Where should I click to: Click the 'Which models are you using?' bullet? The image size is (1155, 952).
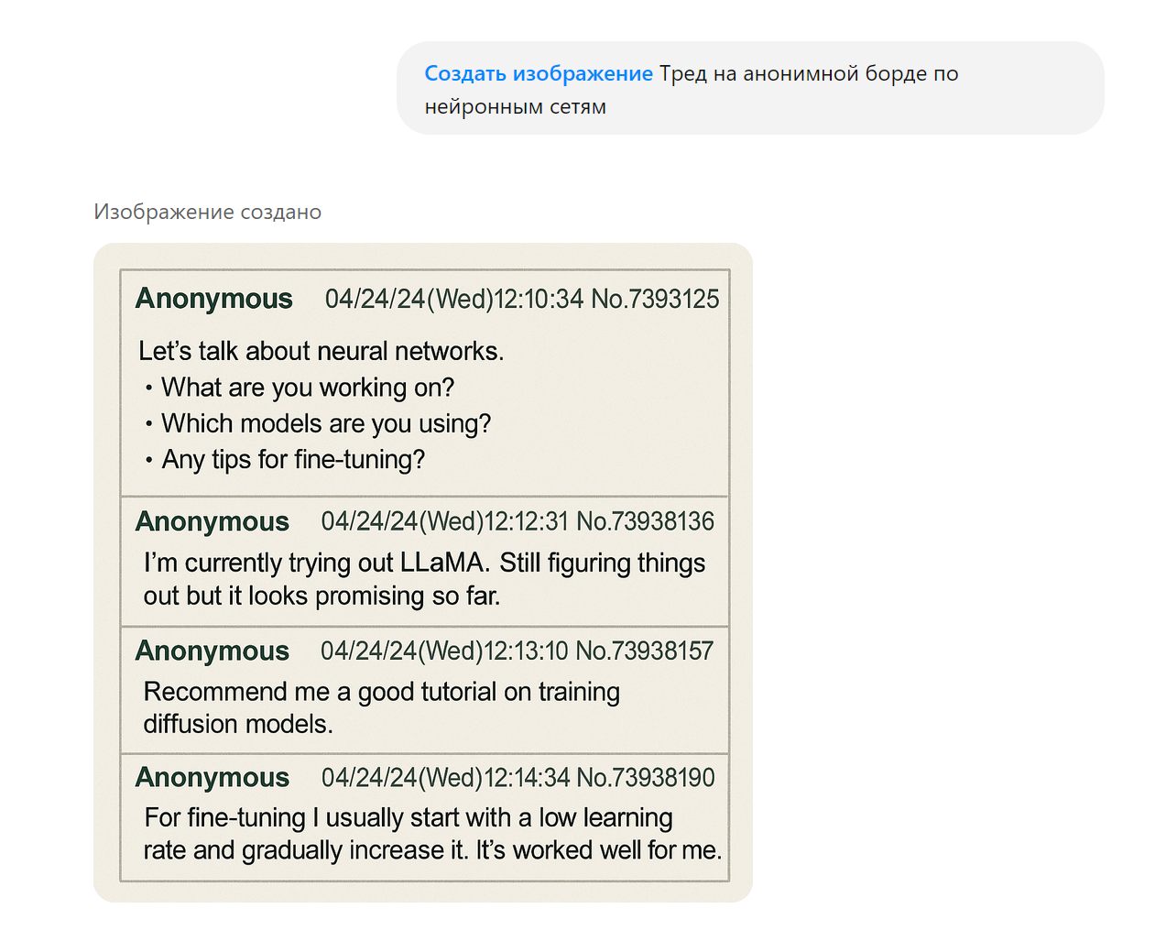coord(326,423)
